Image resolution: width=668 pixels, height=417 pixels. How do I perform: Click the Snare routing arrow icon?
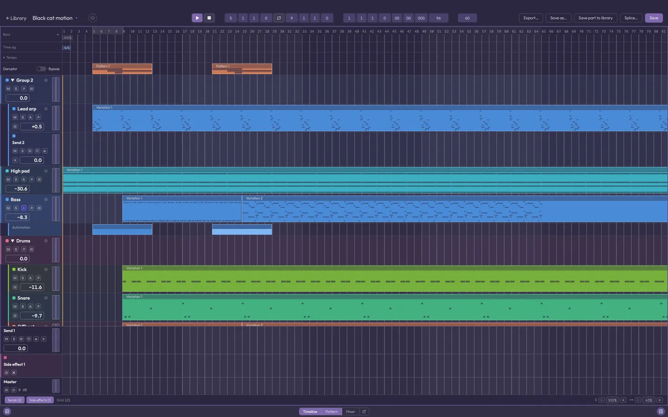pos(38,306)
